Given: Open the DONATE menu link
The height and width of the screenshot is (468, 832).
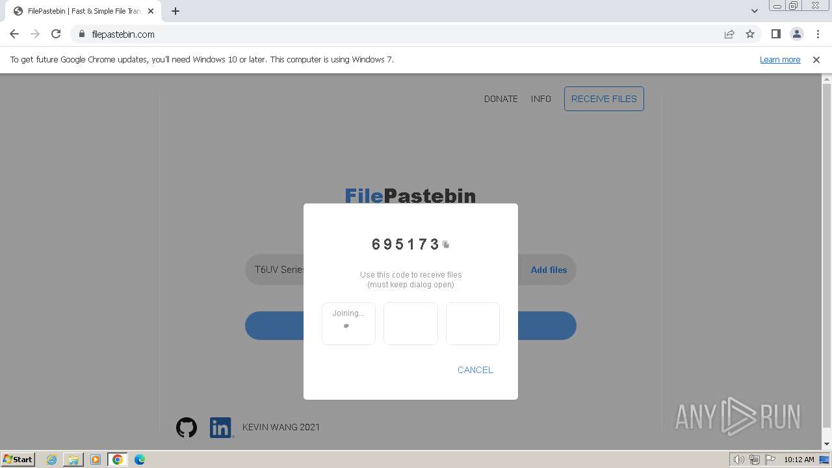Looking at the screenshot, I should (501, 99).
